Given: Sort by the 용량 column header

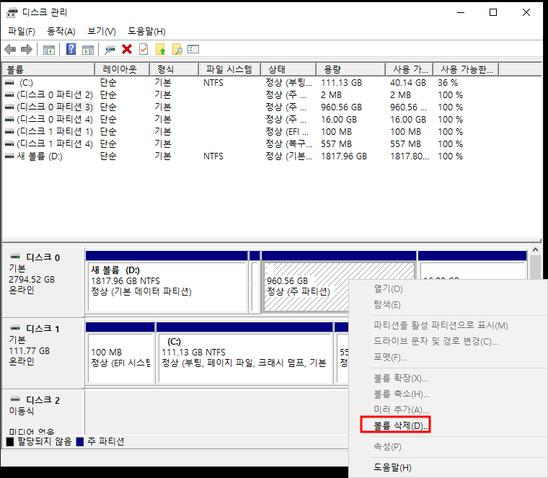Looking at the screenshot, I should pyautogui.click(x=350, y=69).
